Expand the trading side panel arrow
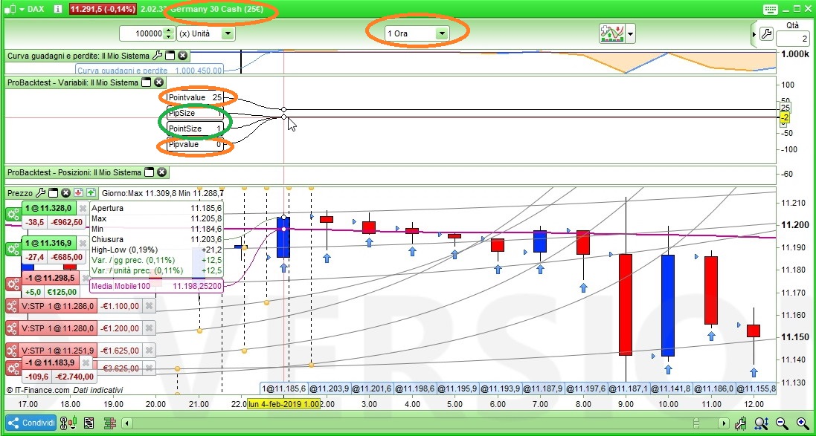Viewport: 816px width, 436px height. point(754,34)
